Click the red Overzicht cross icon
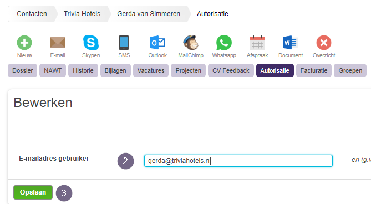This screenshot has width=371, height=204. [x=324, y=43]
